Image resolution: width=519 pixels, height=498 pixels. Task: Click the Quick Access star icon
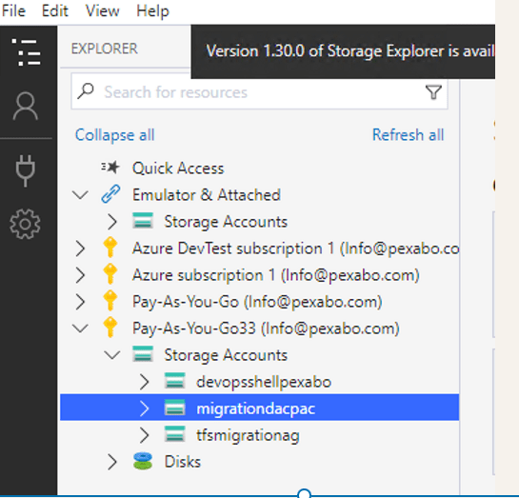(x=110, y=168)
